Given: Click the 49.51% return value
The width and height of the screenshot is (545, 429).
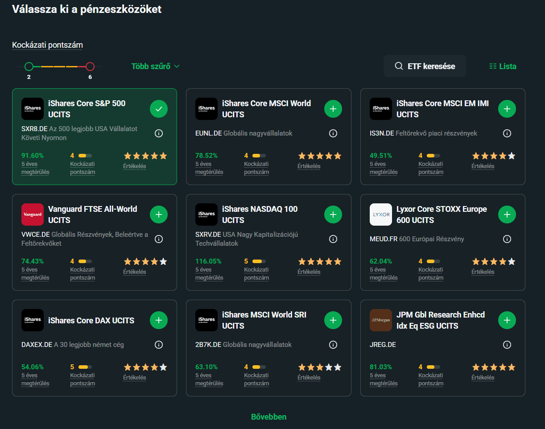Looking at the screenshot, I should (381, 156).
